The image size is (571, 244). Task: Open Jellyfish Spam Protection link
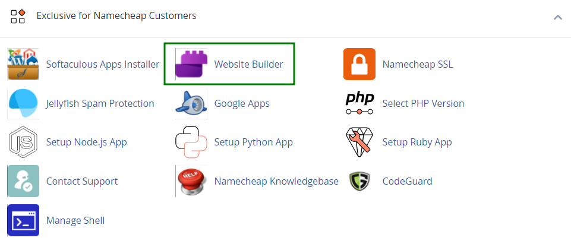pos(100,104)
